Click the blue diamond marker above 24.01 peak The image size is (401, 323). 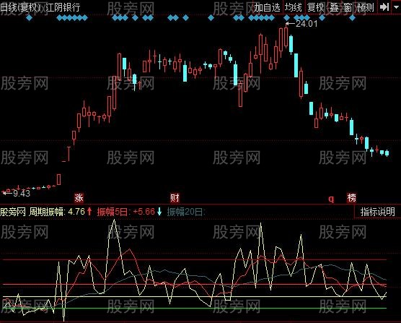click(x=286, y=17)
